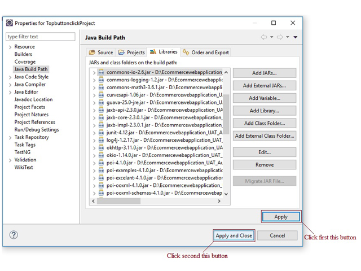Click the jar icon next to guava-25.0-jre.jar
The height and width of the screenshot is (271, 361).
coord(102,103)
